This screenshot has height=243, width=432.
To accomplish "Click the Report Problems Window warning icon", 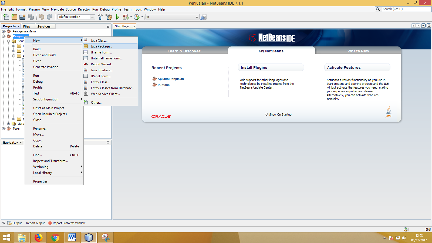I will coord(50,223).
